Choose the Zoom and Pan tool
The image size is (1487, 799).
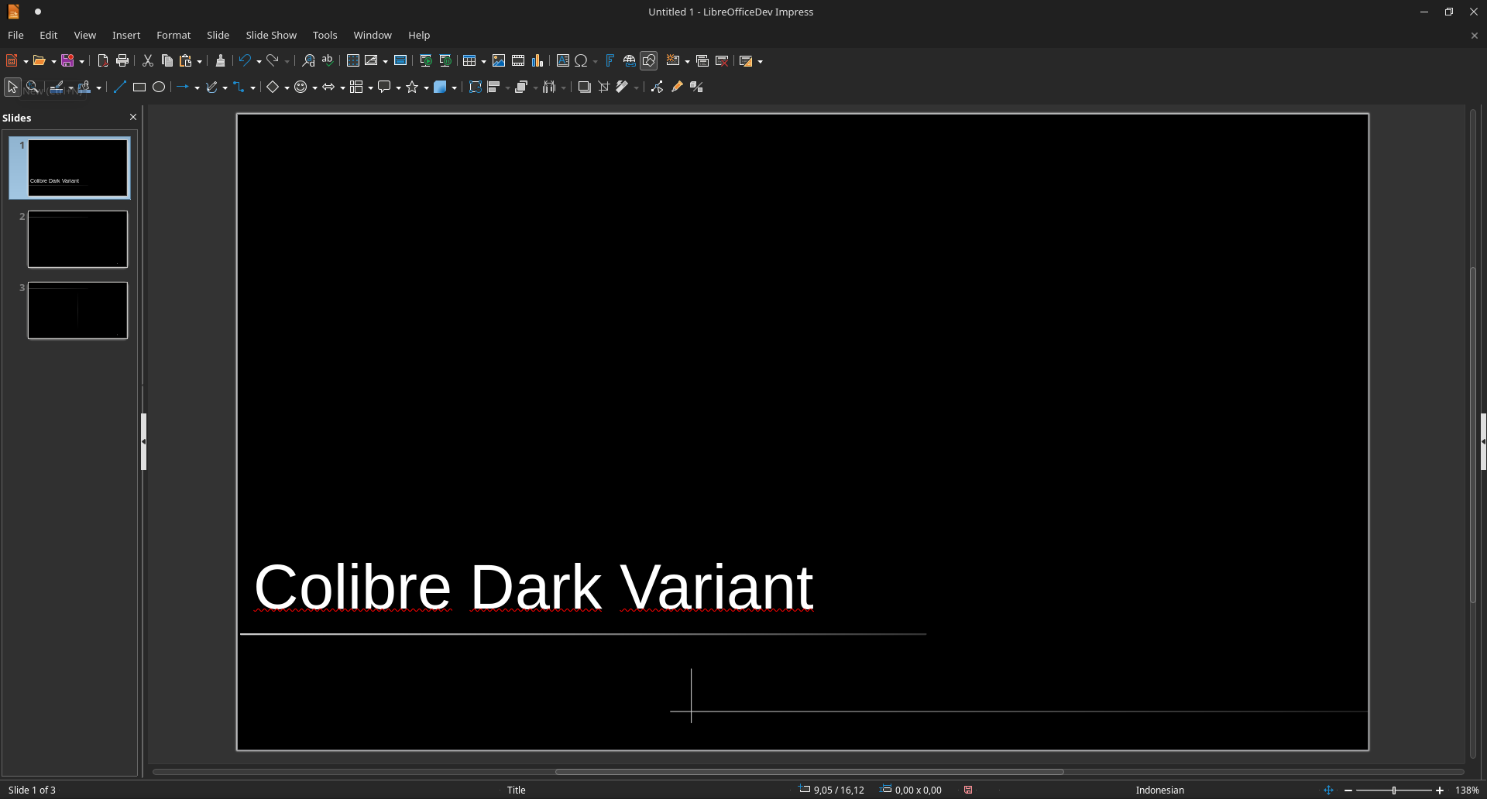click(x=32, y=87)
